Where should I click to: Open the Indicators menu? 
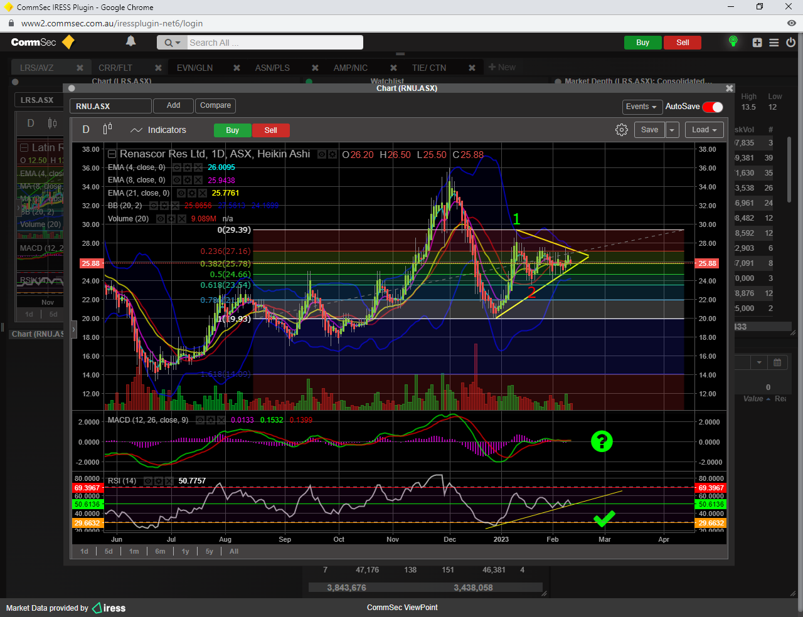point(159,130)
